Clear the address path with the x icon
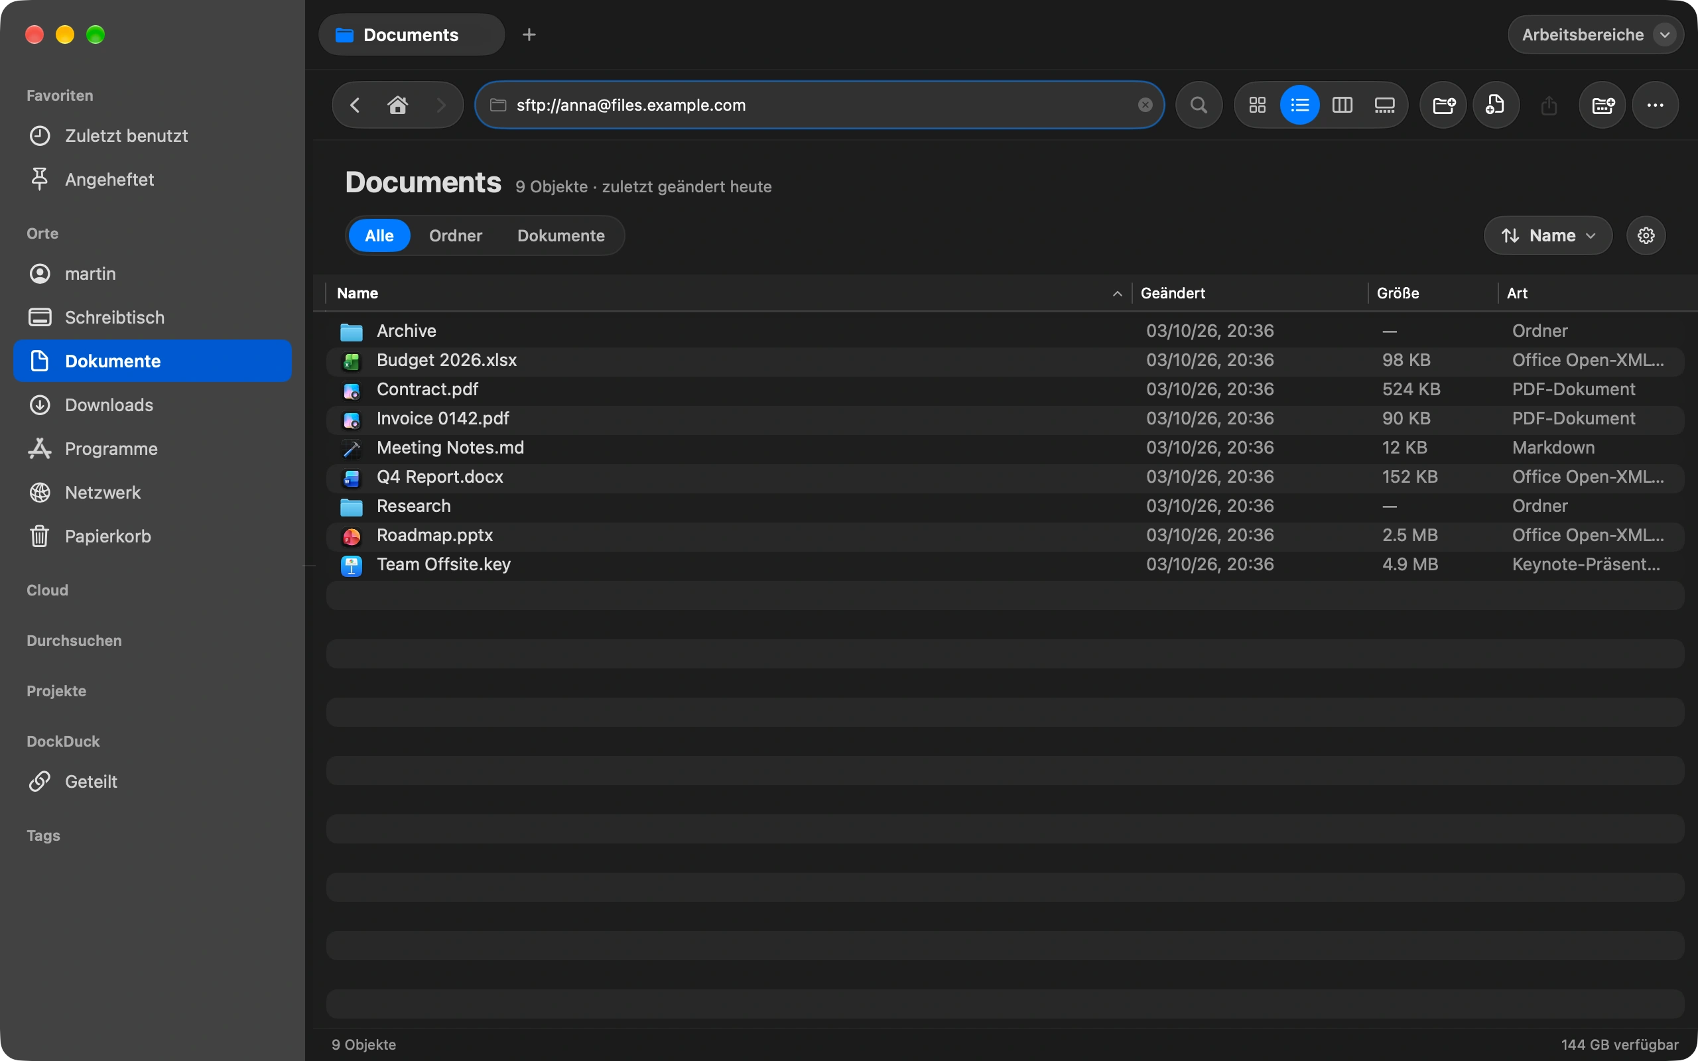The image size is (1698, 1061). tap(1145, 105)
